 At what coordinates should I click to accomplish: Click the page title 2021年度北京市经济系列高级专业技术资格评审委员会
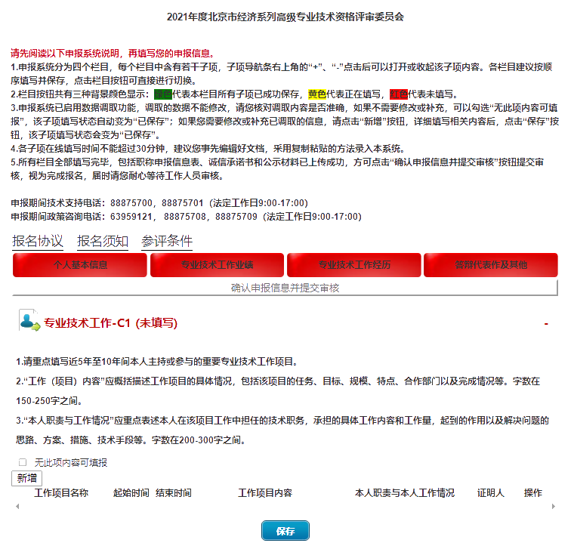pos(285,17)
